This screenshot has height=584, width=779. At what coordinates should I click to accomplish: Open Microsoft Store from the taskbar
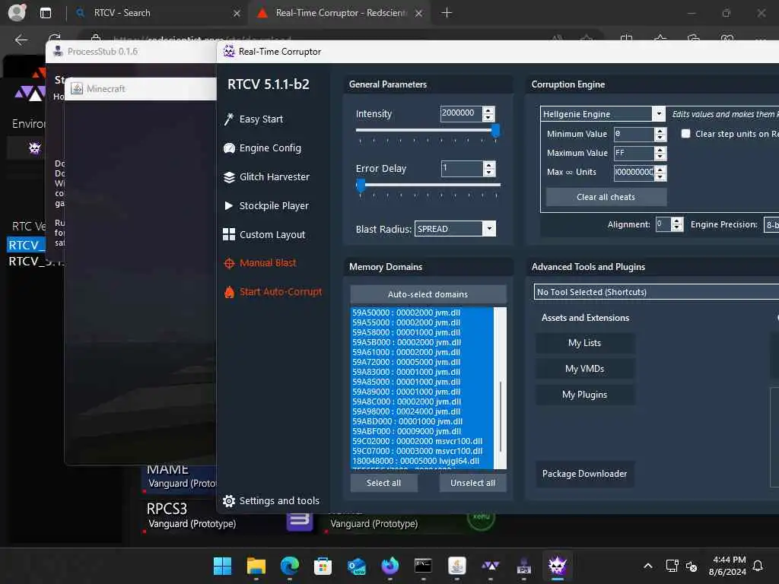tap(323, 566)
